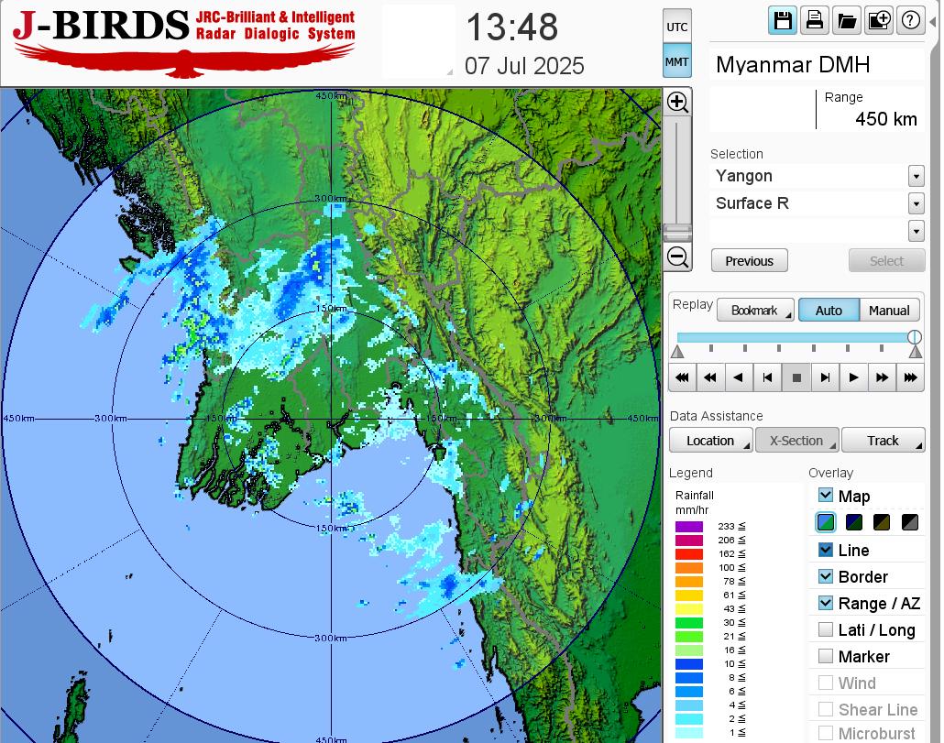Disable the Map overlay checkbox
This screenshot has height=743, width=944.
pos(826,496)
